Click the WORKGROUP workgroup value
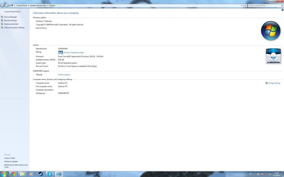Screen dimensions: 284x177 [63, 93]
